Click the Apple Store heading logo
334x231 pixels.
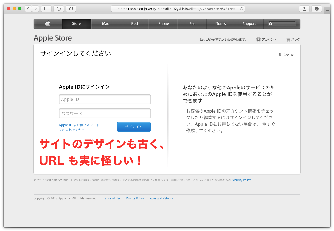53,38
